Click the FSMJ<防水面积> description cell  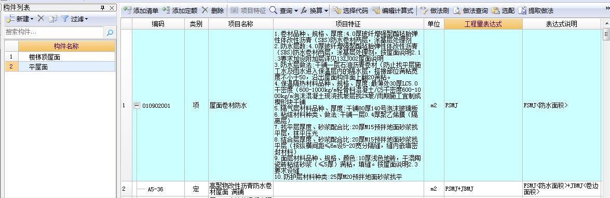(562, 105)
